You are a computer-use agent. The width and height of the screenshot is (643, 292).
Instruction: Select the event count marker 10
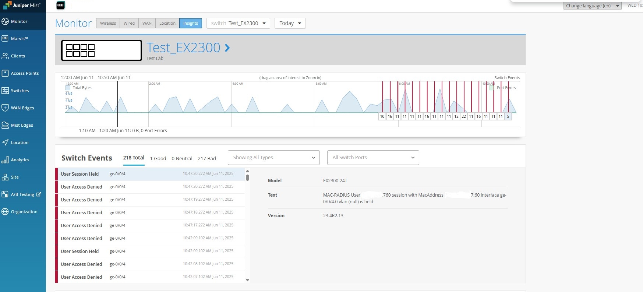pyautogui.click(x=382, y=116)
